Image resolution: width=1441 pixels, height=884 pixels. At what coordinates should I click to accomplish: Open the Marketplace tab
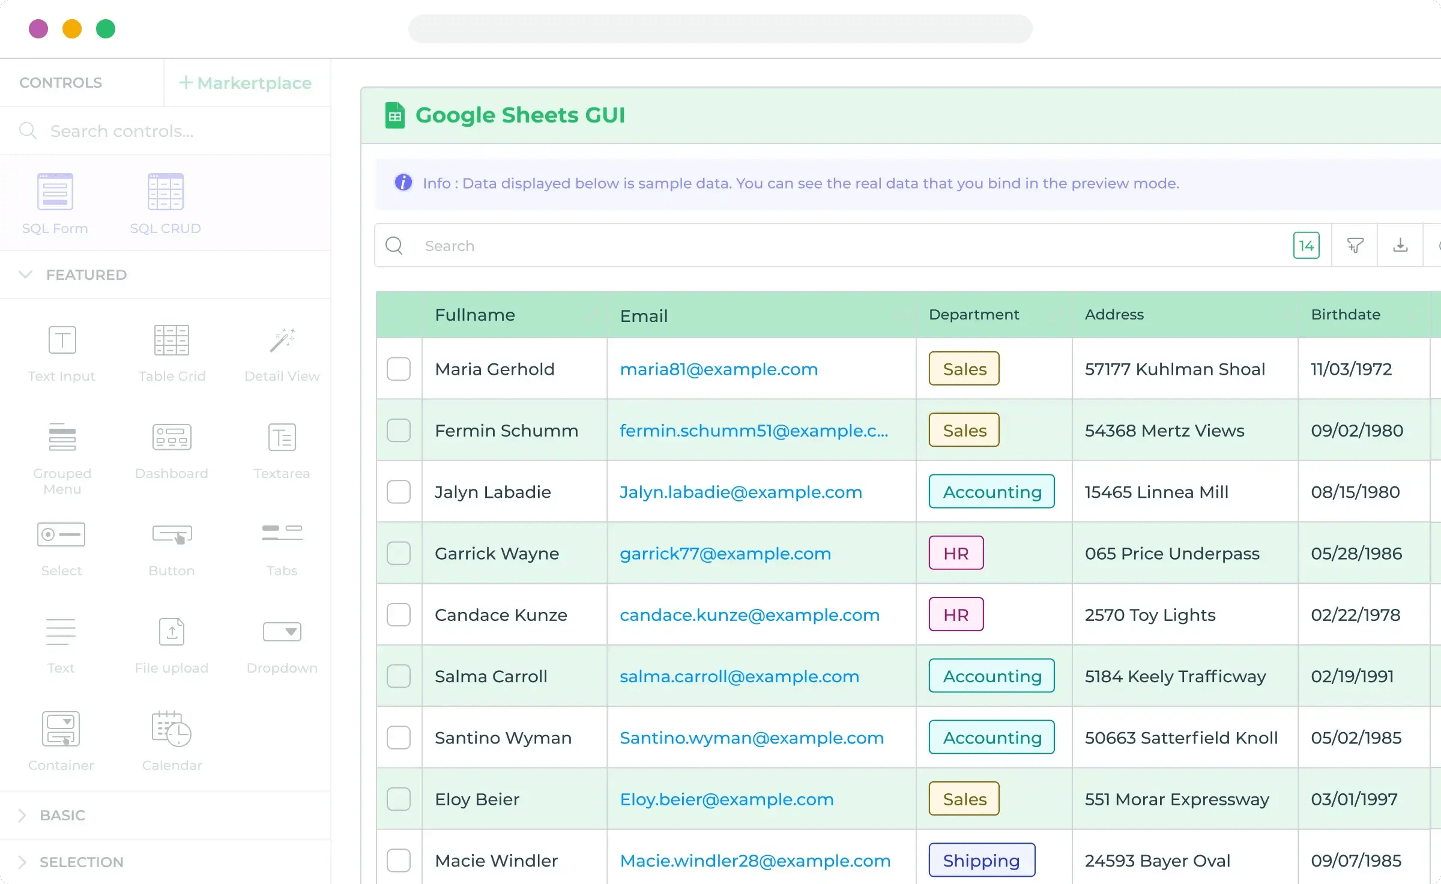[x=246, y=82]
